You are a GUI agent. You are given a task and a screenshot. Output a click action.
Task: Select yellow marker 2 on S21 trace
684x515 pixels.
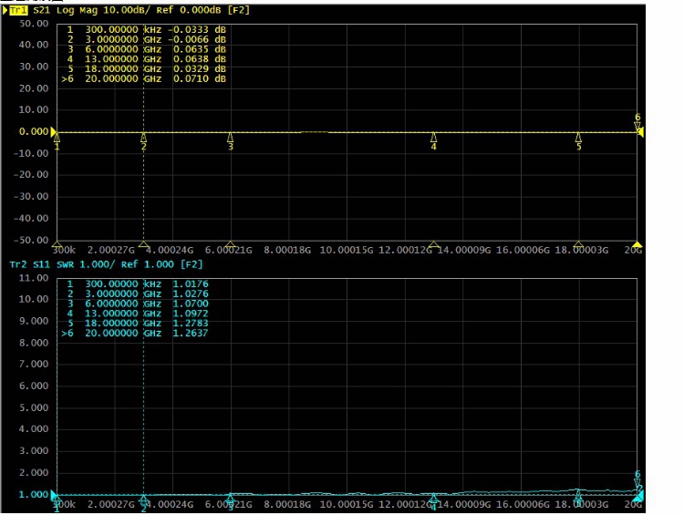point(143,141)
